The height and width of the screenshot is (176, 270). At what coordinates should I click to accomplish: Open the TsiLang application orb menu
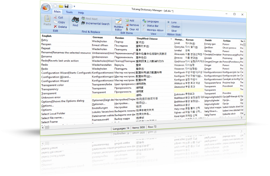(46, 8)
